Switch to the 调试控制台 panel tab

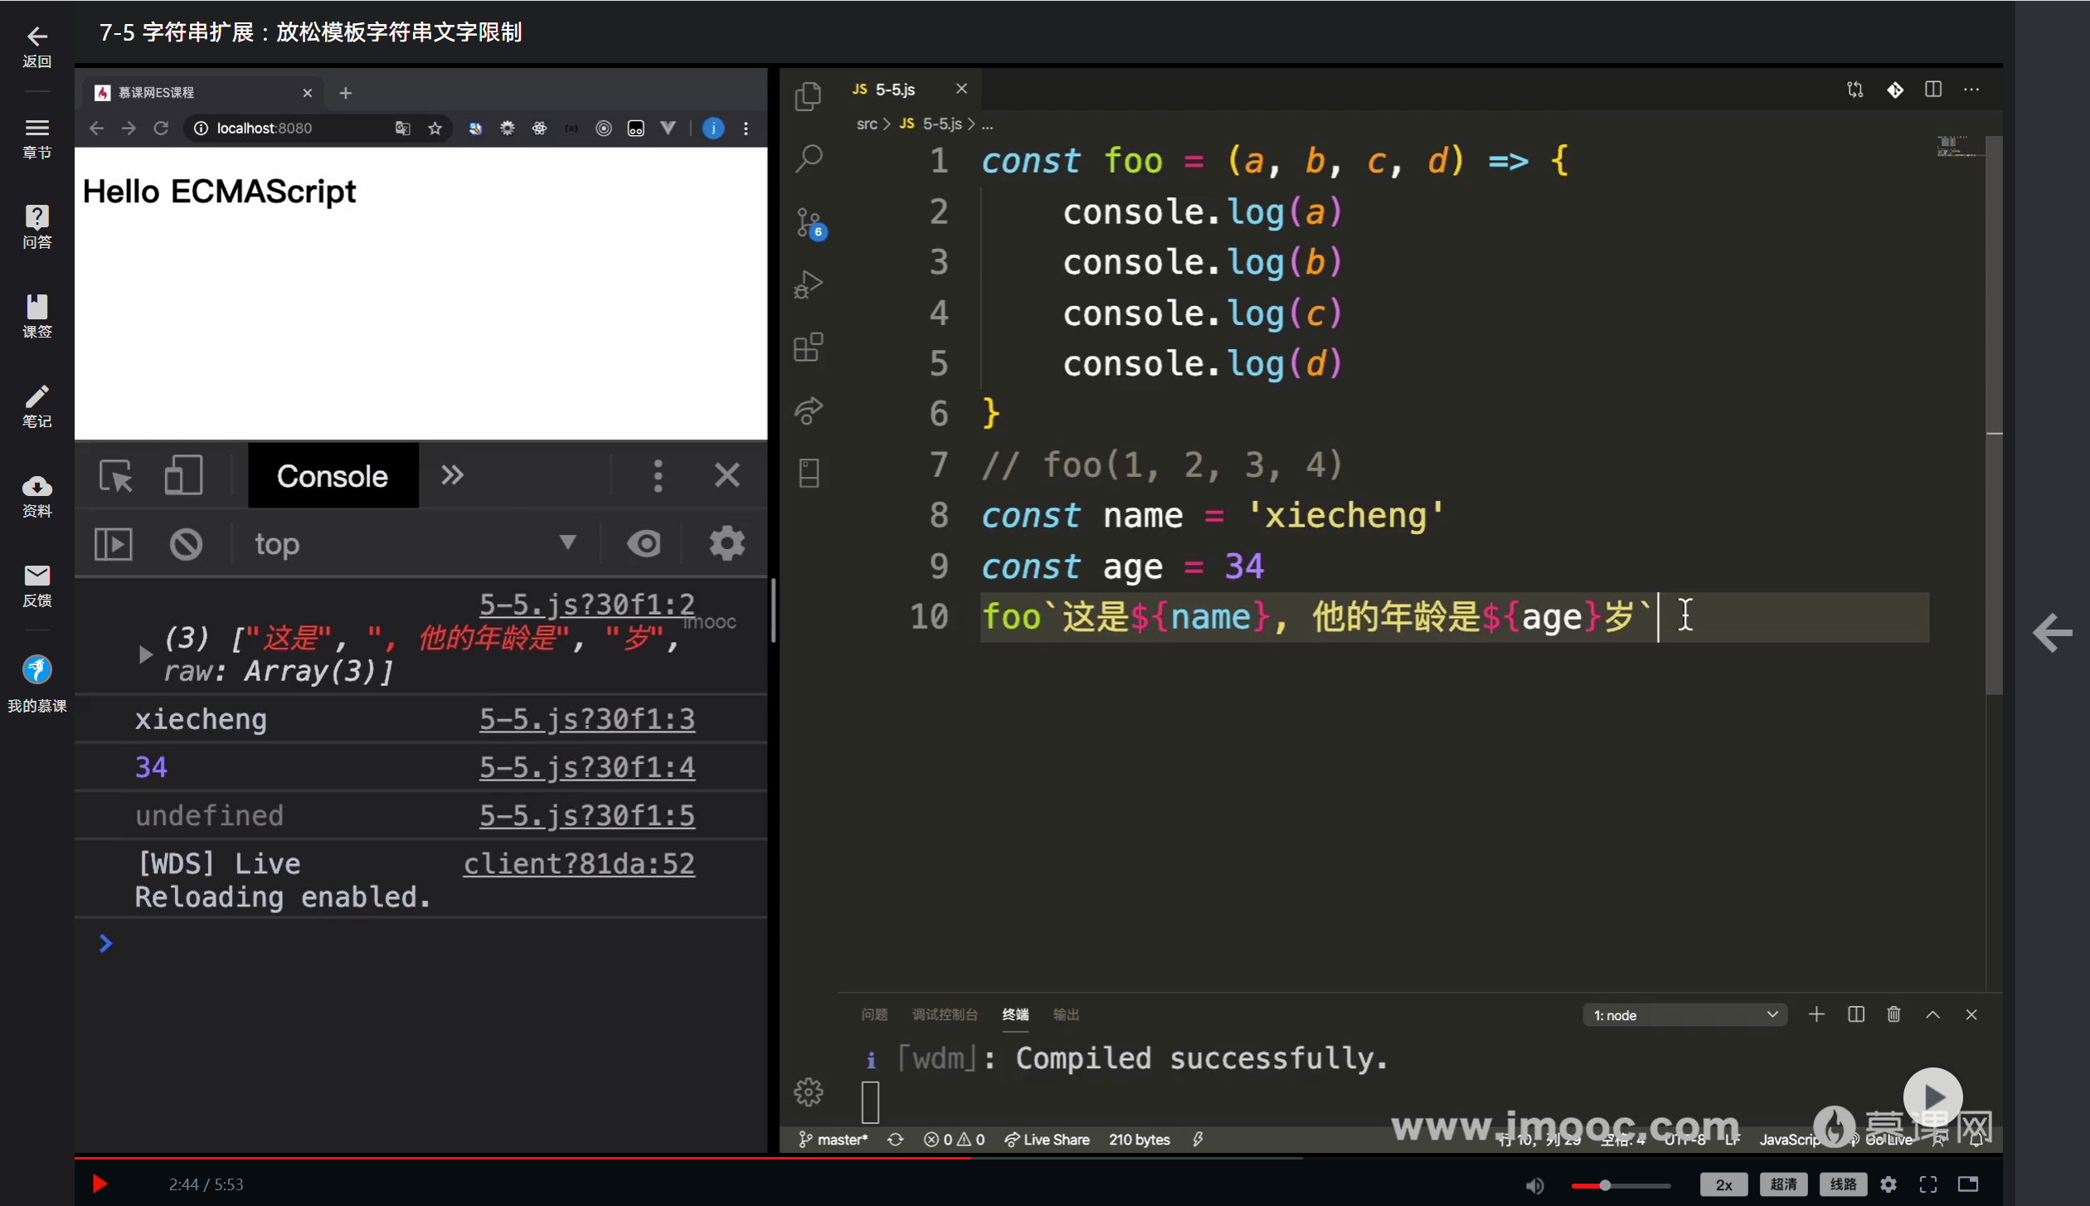point(944,1014)
